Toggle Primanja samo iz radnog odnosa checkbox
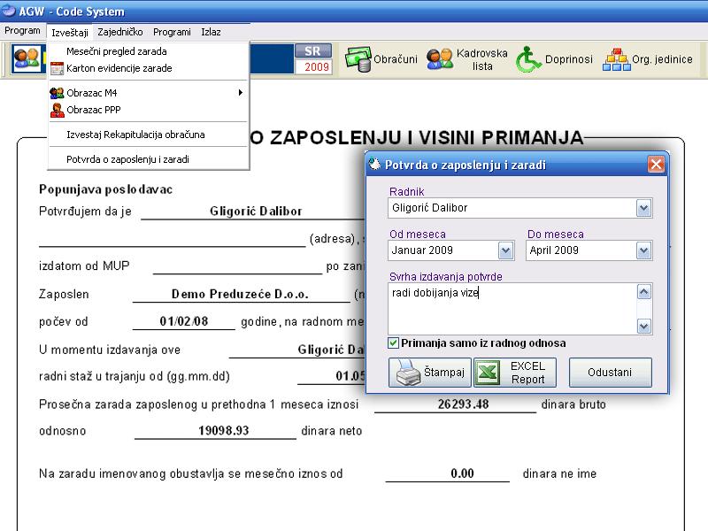The width and height of the screenshot is (708, 531). point(394,343)
